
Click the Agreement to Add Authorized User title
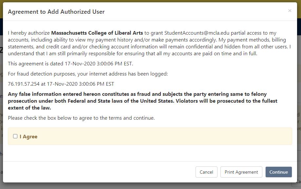tap(56, 12)
